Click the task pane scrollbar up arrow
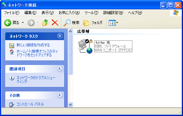Screen dimensions: 183x116 [71, 31]
